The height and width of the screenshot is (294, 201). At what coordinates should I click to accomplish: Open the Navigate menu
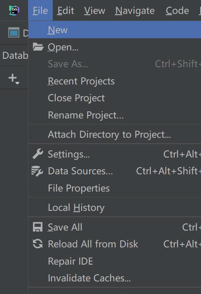coord(135,10)
